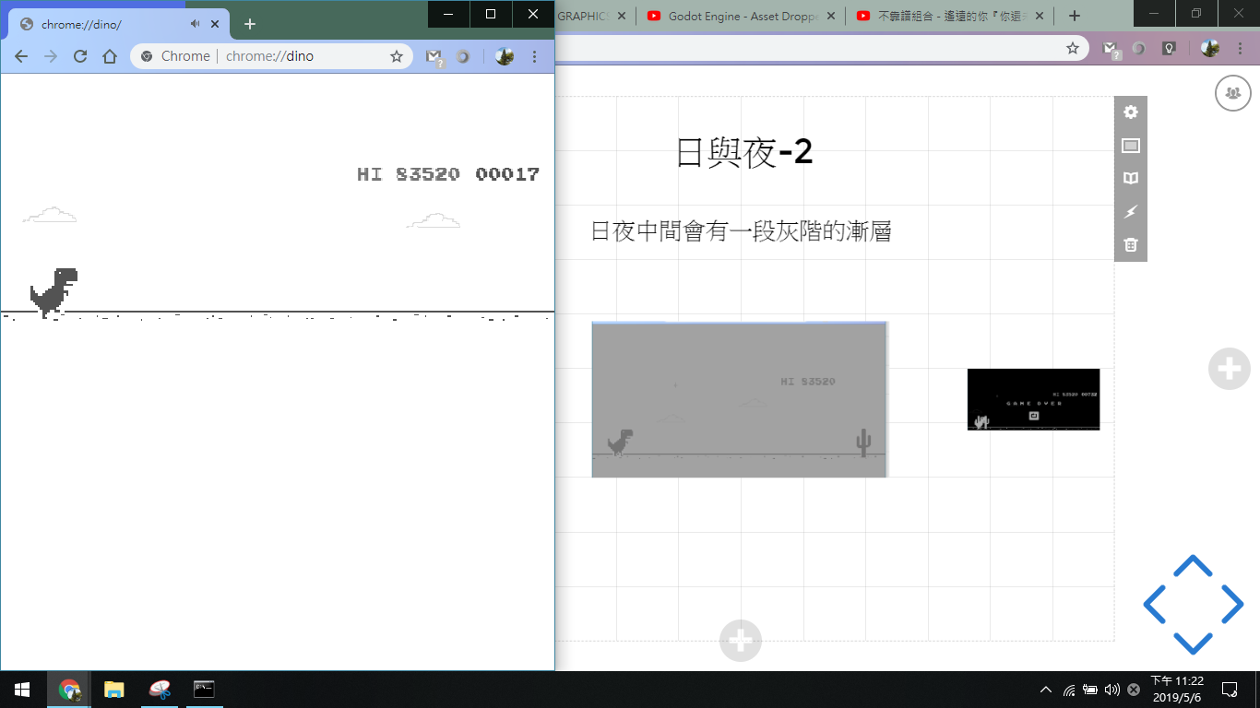Image resolution: width=1260 pixels, height=708 pixels.
Task: Close the Godot Engine tab
Action: [830, 16]
